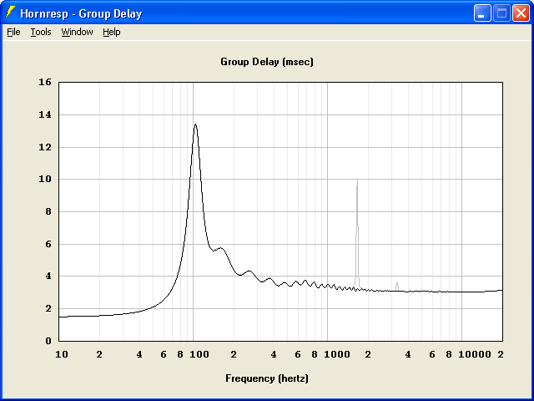The image size is (534, 401).
Task: Click the Frequency (hertz) axis label
Action: click(x=267, y=378)
